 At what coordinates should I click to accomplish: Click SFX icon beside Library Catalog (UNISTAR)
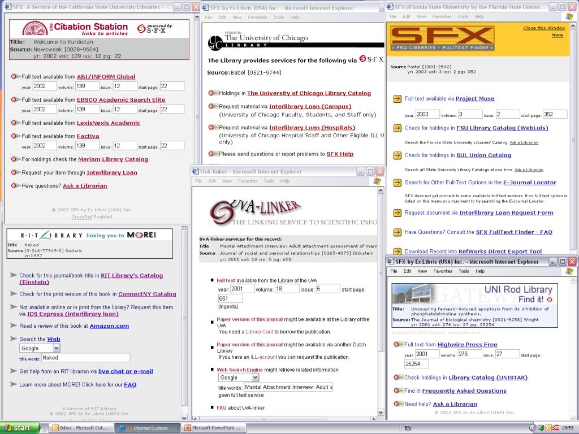pyautogui.click(x=397, y=377)
